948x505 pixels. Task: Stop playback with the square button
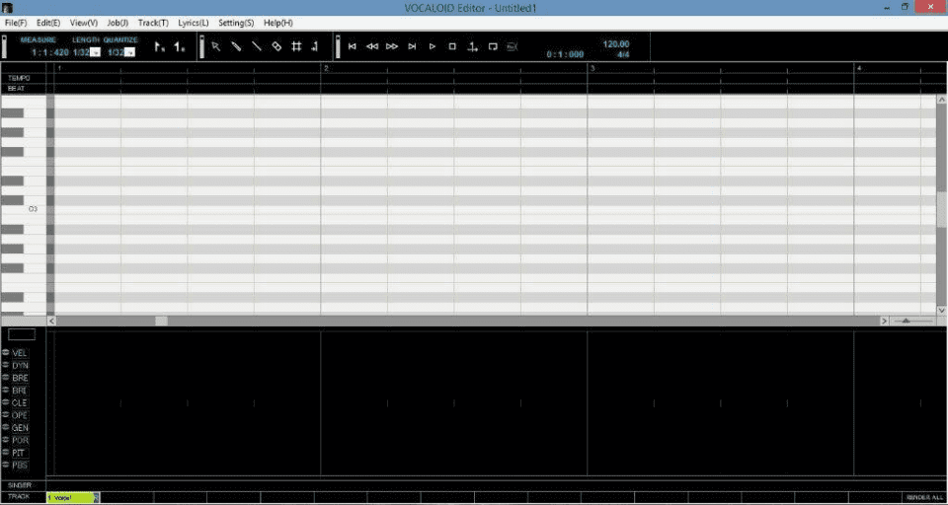(x=452, y=46)
